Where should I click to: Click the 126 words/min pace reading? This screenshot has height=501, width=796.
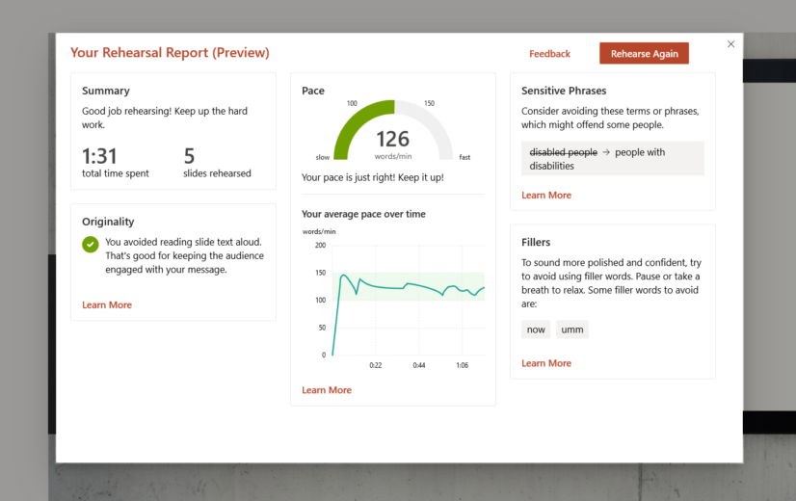pos(392,140)
